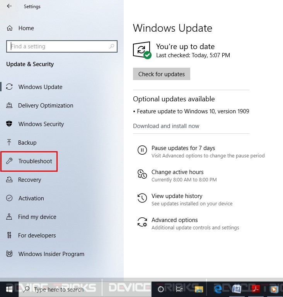Click the Backup upward arrow icon
The height and width of the screenshot is (297, 283).
coord(9,142)
